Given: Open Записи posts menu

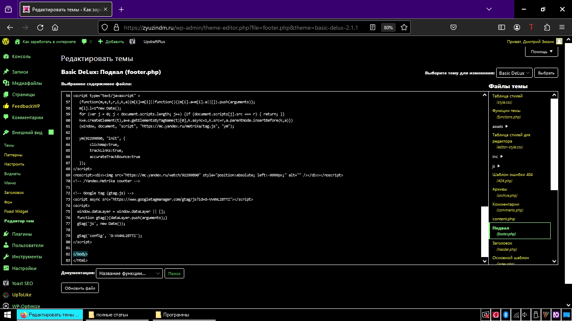Looking at the screenshot, I should pos(20,72).
